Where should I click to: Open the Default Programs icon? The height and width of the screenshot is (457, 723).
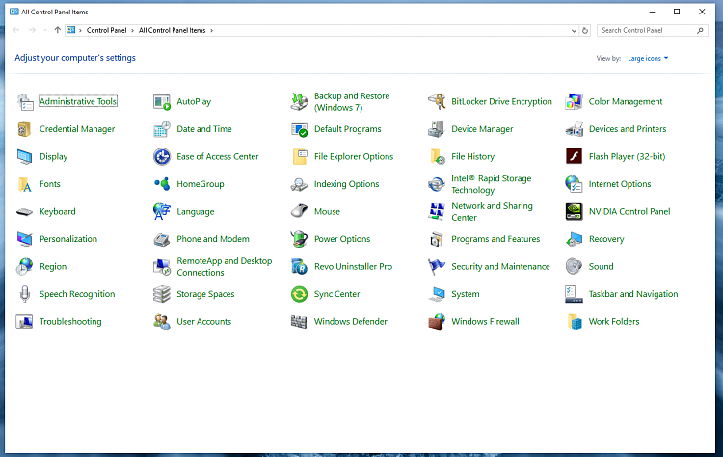click(x=299, y=129)
